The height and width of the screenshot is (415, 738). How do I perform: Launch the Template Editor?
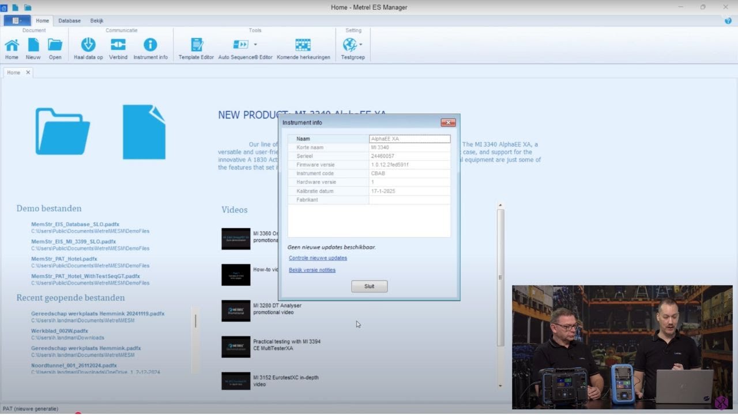coord(196,48)
